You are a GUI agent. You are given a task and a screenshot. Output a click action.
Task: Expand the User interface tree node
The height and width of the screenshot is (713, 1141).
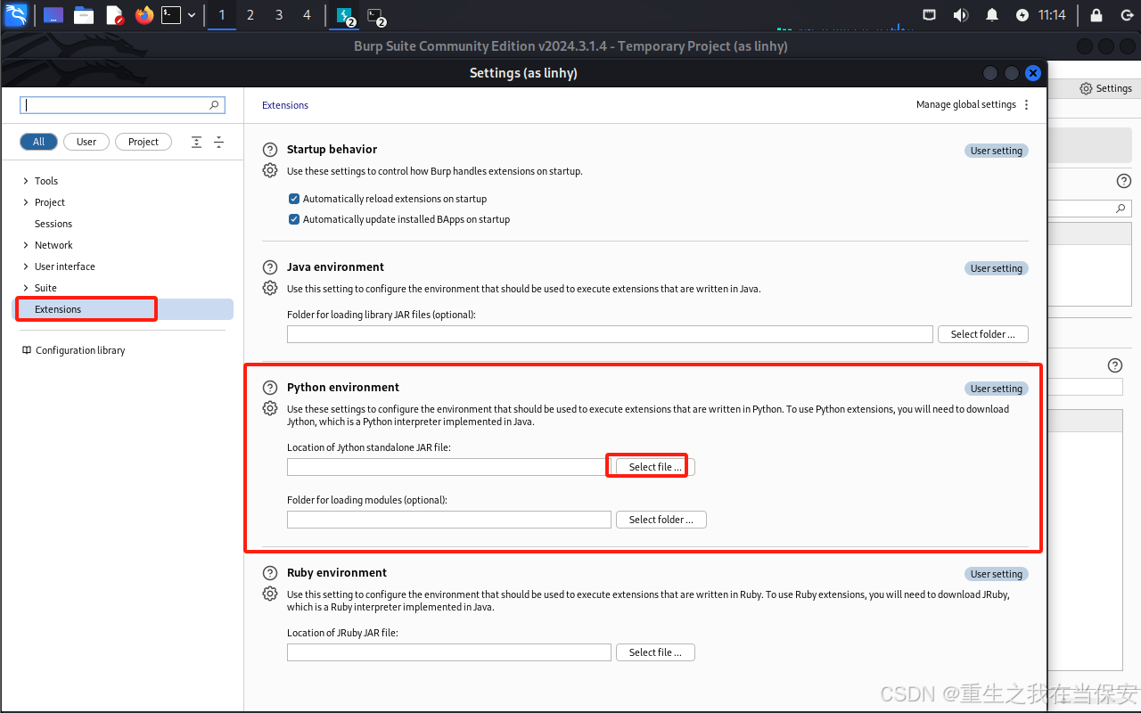(x=25, y=266)
